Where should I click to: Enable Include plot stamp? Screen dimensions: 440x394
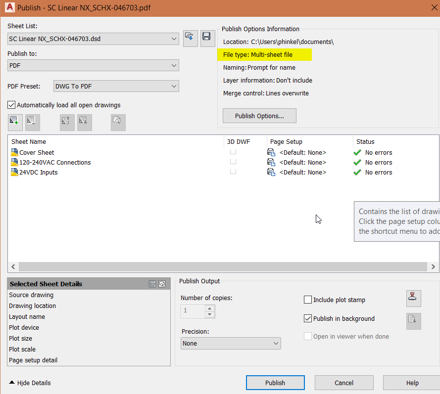point(307,300)
